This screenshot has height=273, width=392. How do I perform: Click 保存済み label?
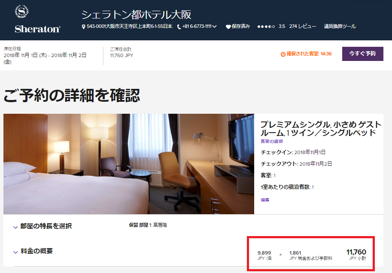click(x=240, y=27)
